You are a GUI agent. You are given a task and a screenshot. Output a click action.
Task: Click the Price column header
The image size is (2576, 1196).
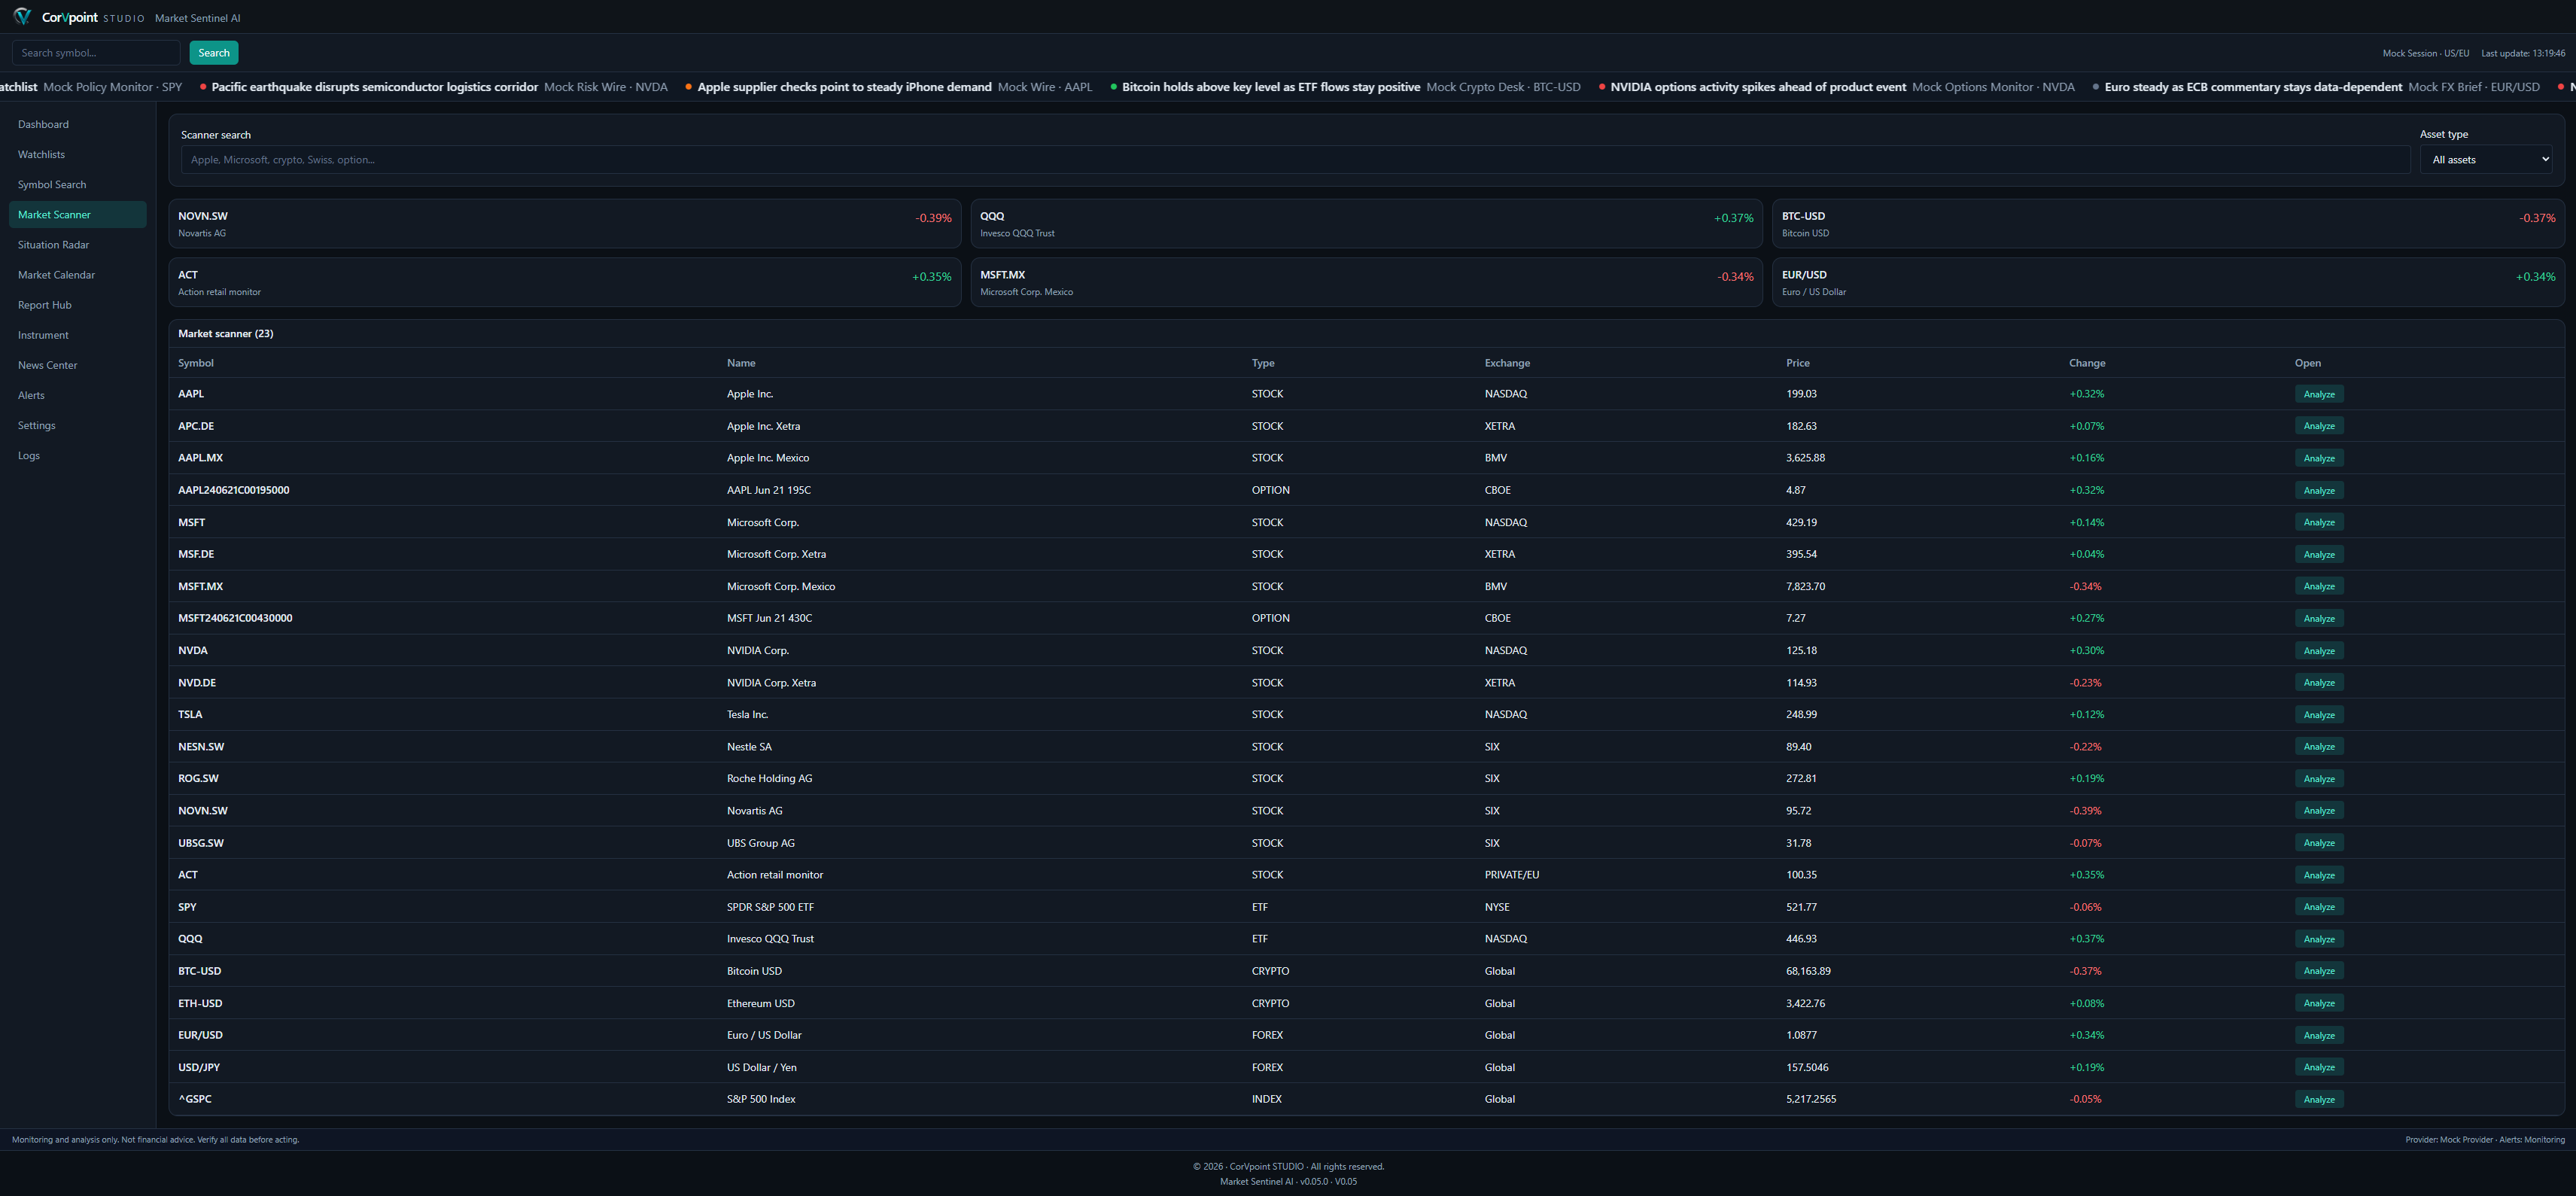1798,363
